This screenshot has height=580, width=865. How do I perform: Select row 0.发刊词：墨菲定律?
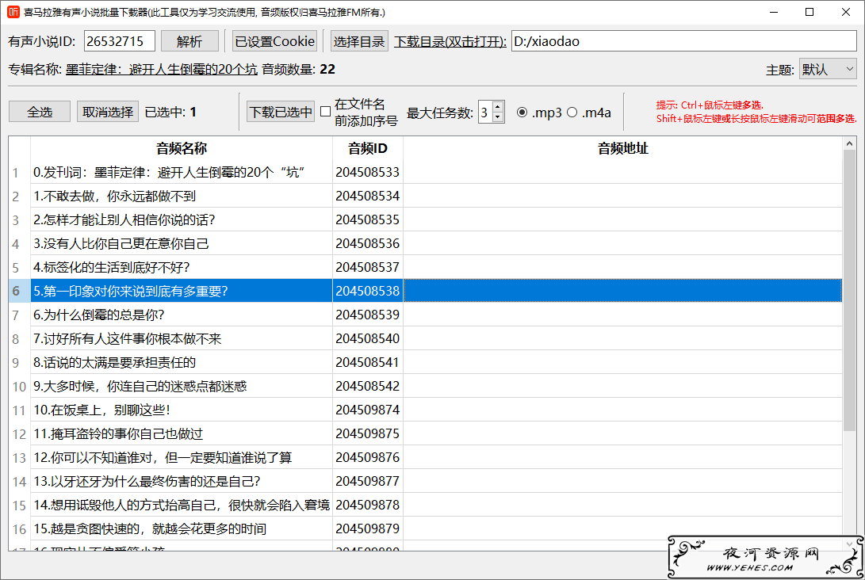point(182,172)
